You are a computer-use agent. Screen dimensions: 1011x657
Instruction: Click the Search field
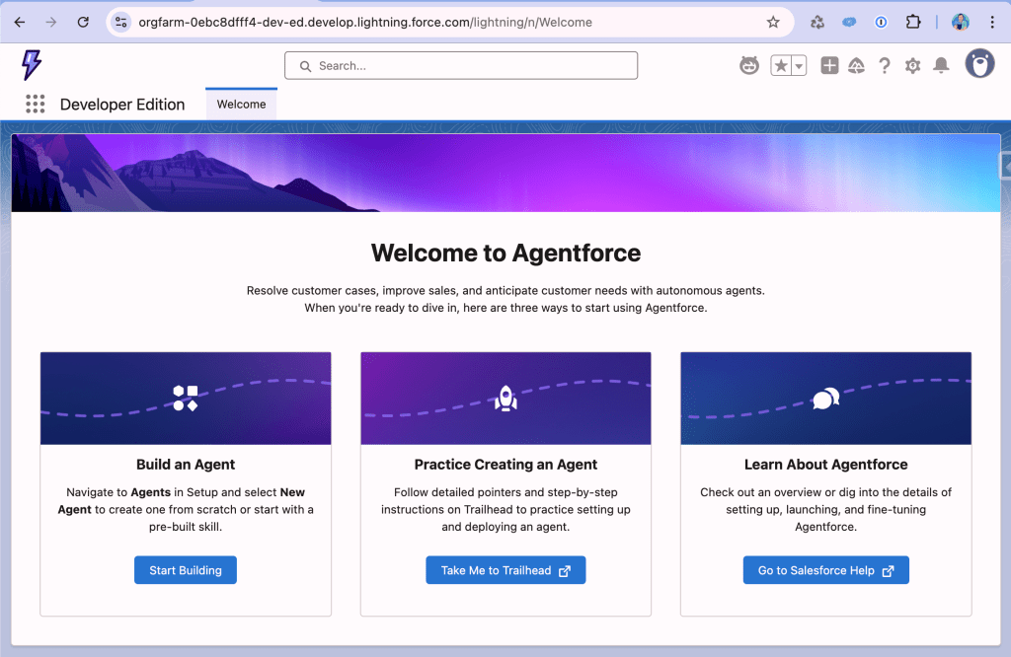point(460,65)
